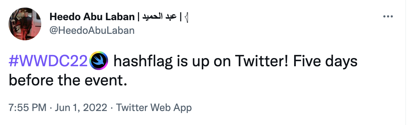This screenshot has height=125, width=407.
Task: Expand tweet actions via ellipsis dropdown
Action: coord(388,17)
